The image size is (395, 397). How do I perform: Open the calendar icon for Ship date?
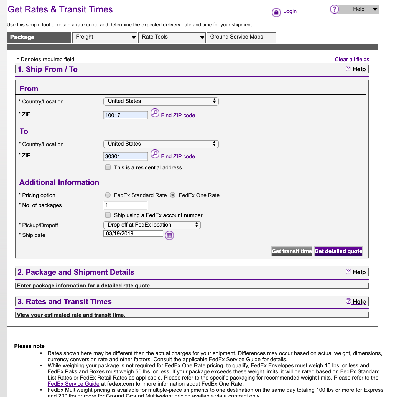169,235
